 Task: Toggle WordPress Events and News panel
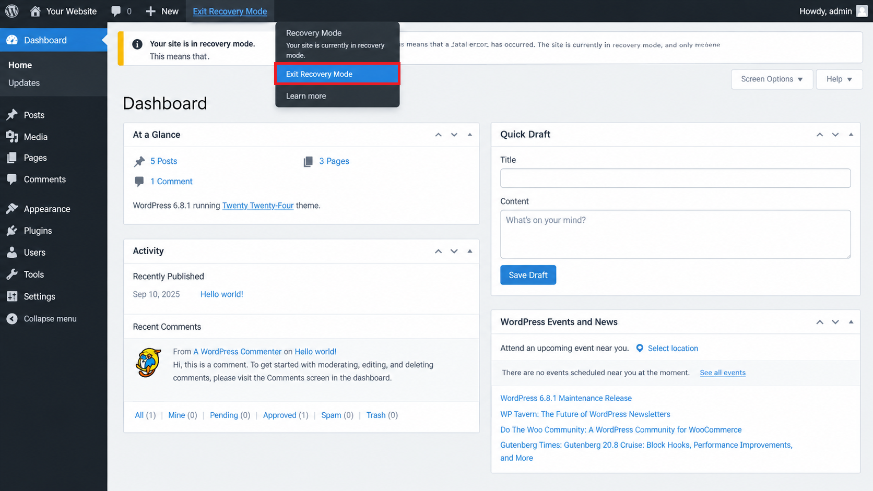click(851, 322)
